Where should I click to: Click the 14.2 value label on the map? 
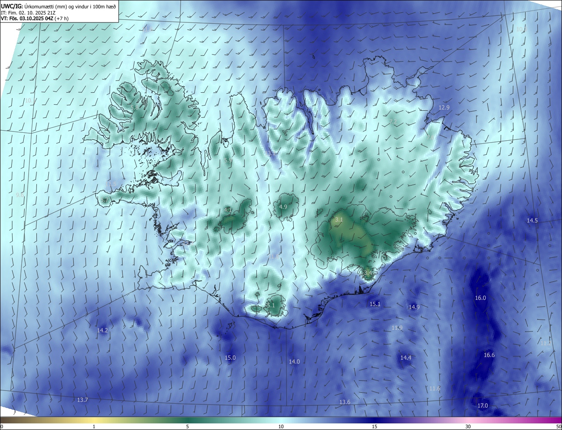[102, 330]
